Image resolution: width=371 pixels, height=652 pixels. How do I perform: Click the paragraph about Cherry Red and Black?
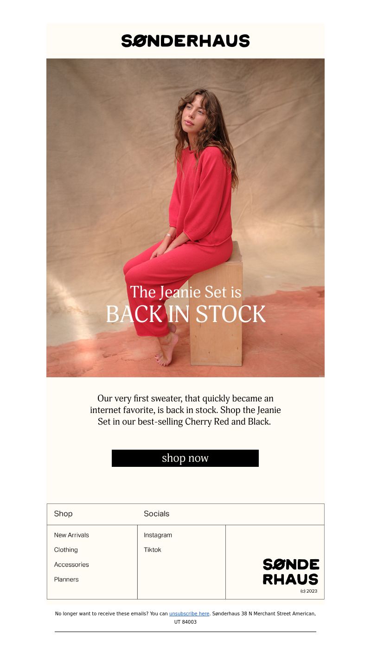tap(185, 410)
